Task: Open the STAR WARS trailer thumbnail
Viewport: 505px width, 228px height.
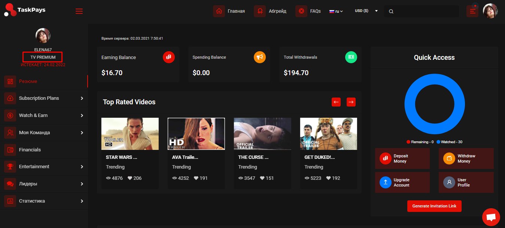Action: click(130, 134)
